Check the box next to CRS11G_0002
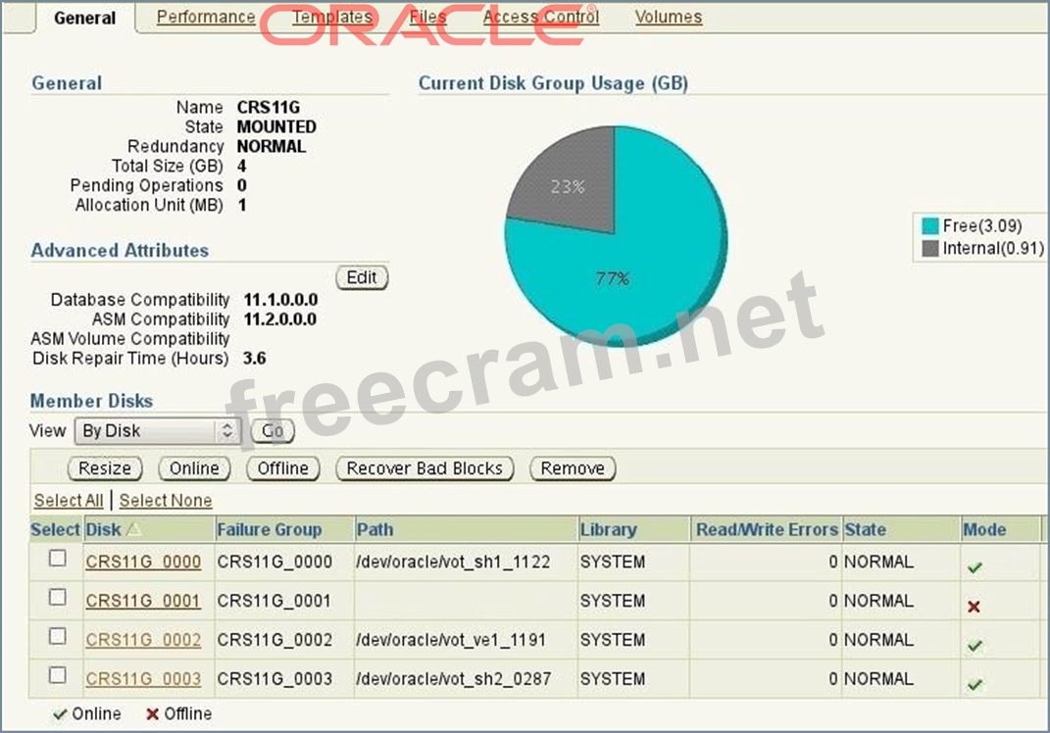The height and width of the screenshot is (733, 1050). [x=58, y=636]
